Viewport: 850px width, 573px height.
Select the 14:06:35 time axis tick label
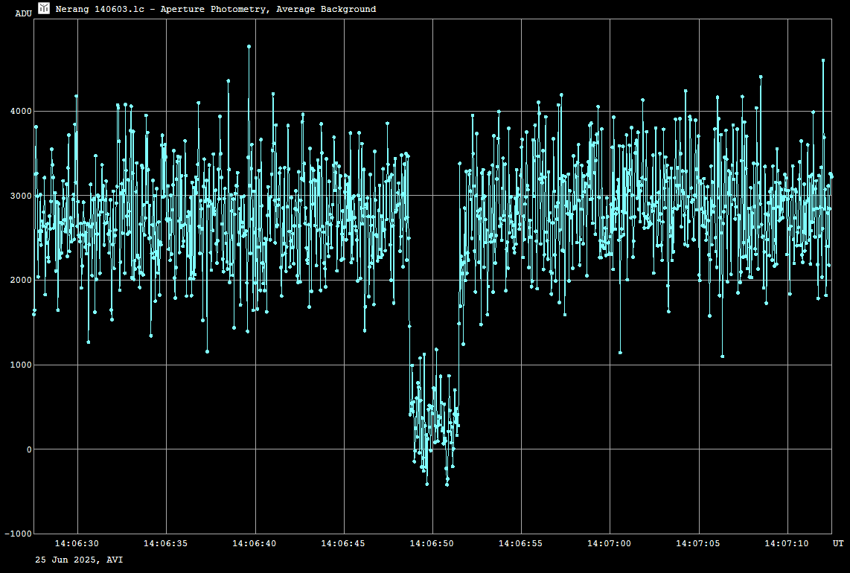click(165, 544)
